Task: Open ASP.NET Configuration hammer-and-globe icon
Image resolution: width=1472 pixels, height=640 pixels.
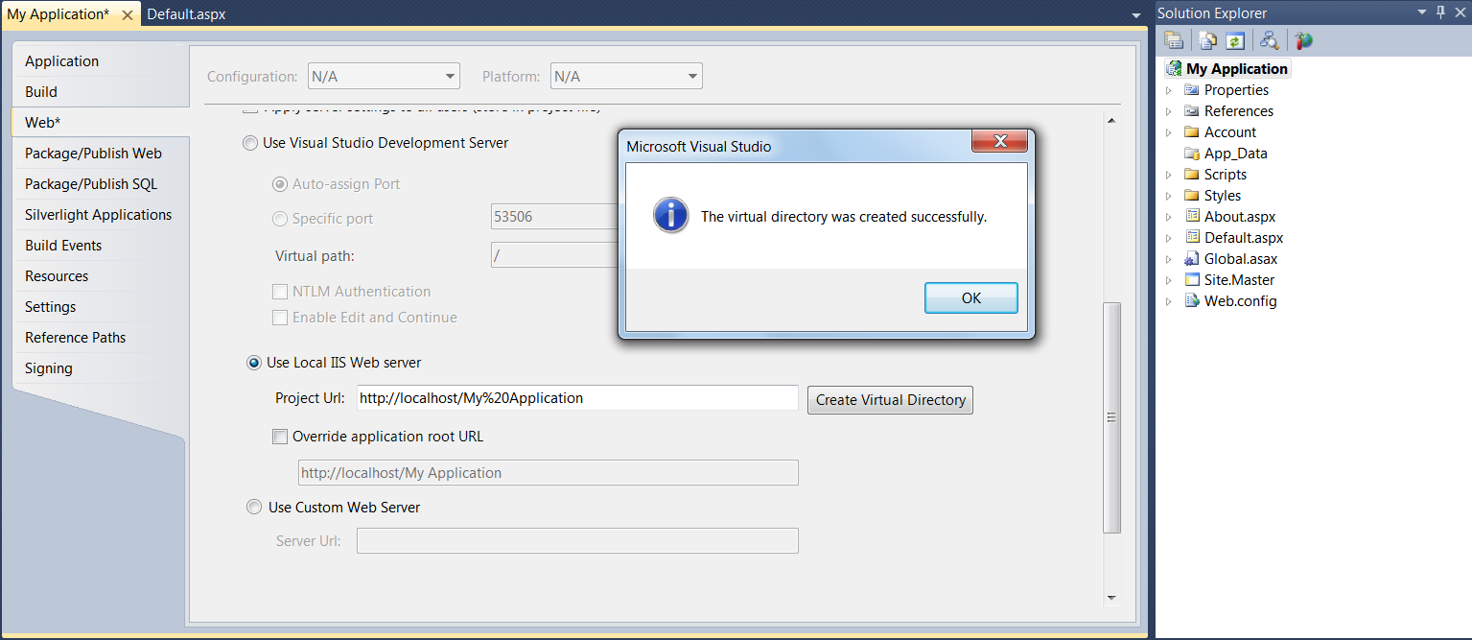Action: click(1302, 40)
